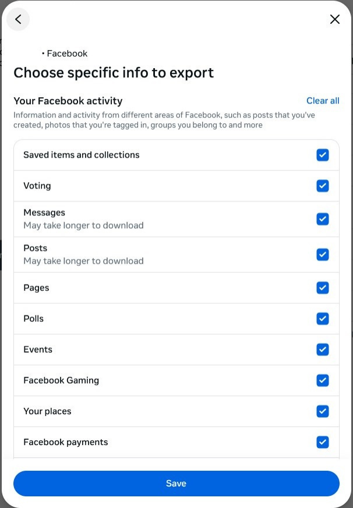The width and height of the screenshot is (353, 508).
Task: Toggle off Your places
Action: coord(323,411)
